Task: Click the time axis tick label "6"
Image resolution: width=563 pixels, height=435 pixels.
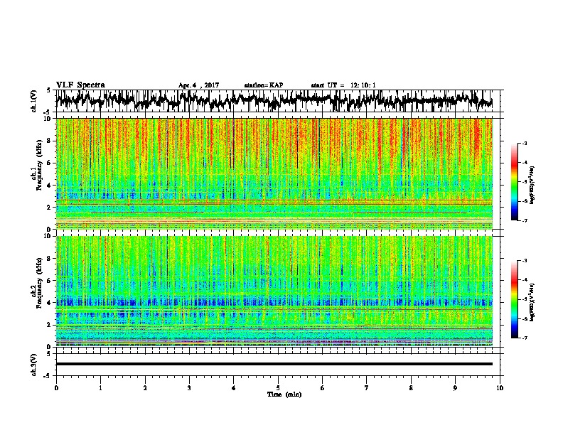Action: (323, 388)
